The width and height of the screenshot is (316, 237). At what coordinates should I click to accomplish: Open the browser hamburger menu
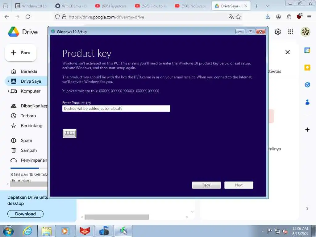[x=309, y=17]
